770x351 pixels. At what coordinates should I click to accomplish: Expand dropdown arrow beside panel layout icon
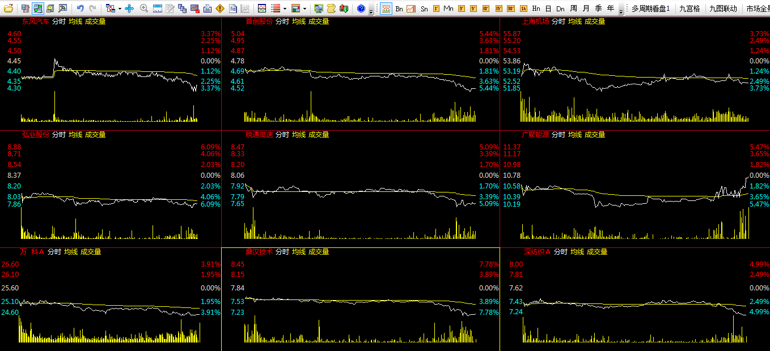304,9
